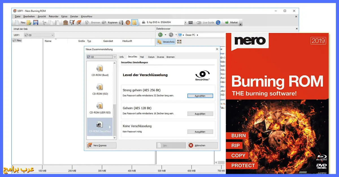
Task: Expand the Dieser PC breadcrumb arrow
Action: click(x=197, y=35)
